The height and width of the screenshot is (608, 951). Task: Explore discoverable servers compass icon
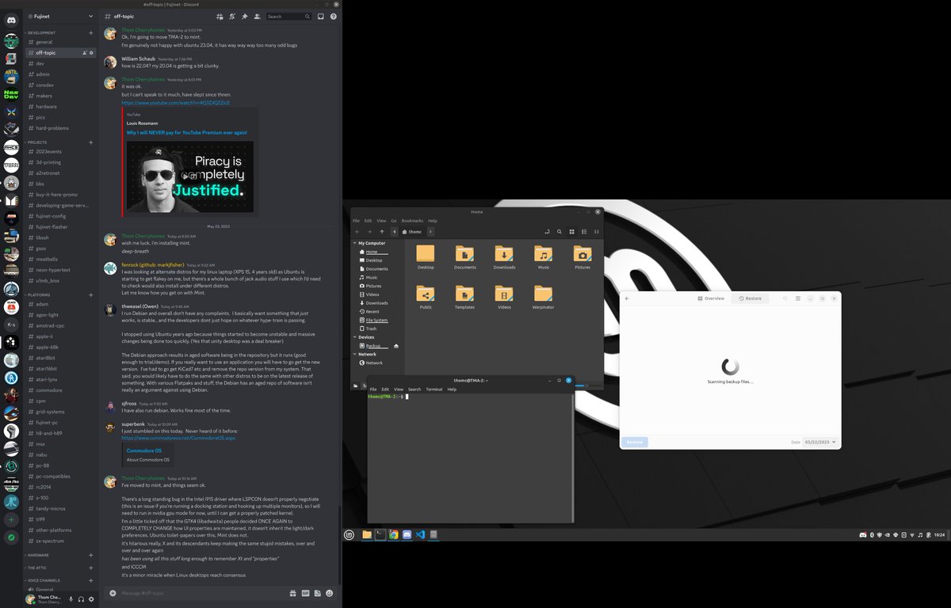[11, 538]
